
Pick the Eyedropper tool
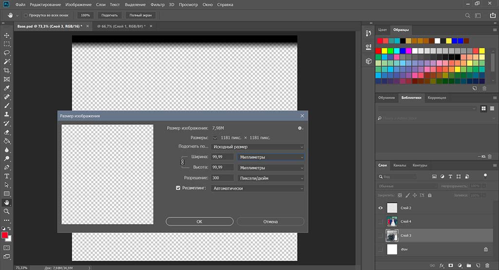[7, 88]
